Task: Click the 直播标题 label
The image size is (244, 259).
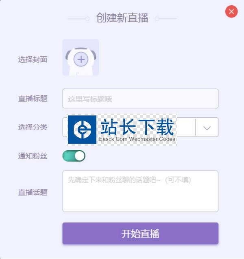Action: point(33,99)
